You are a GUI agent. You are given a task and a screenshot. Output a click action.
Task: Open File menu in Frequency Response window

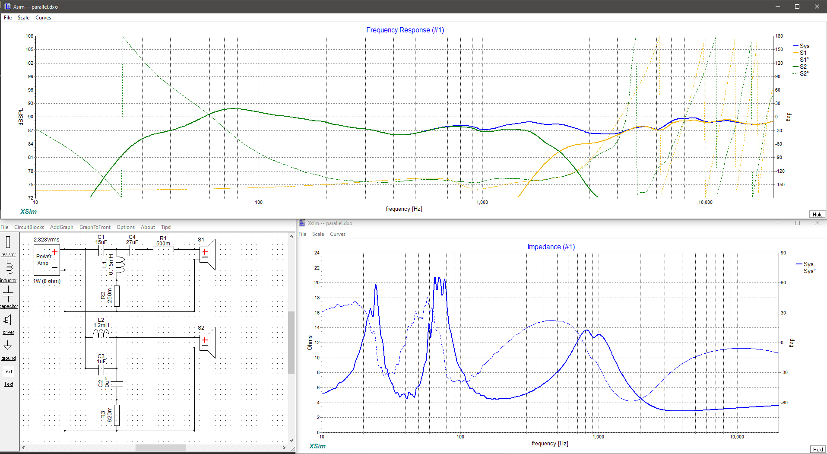tap(8, 18)
